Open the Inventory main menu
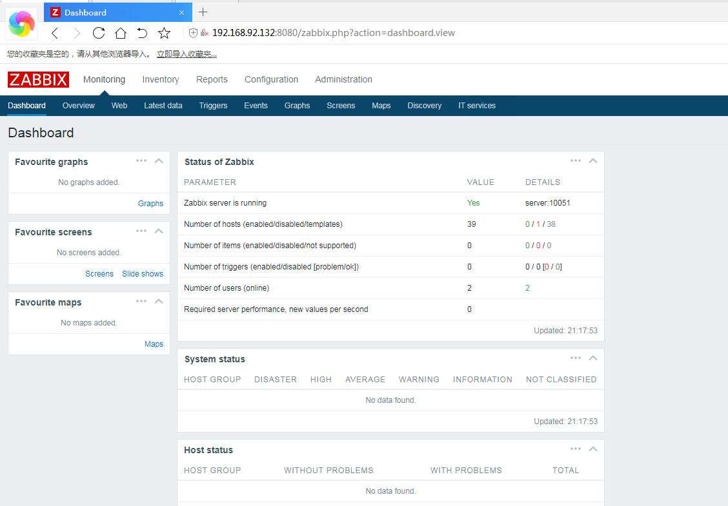Screen dimensions: 728x506 click(161, 79)
